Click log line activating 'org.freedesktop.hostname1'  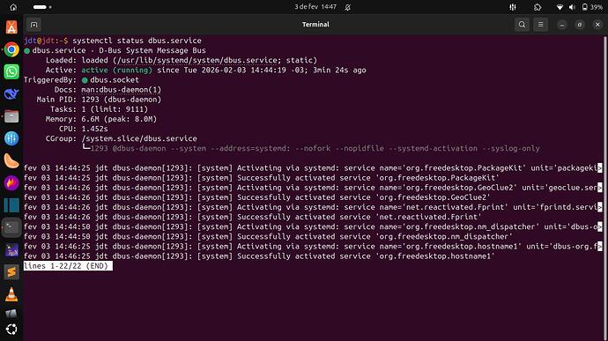(313, 247)
